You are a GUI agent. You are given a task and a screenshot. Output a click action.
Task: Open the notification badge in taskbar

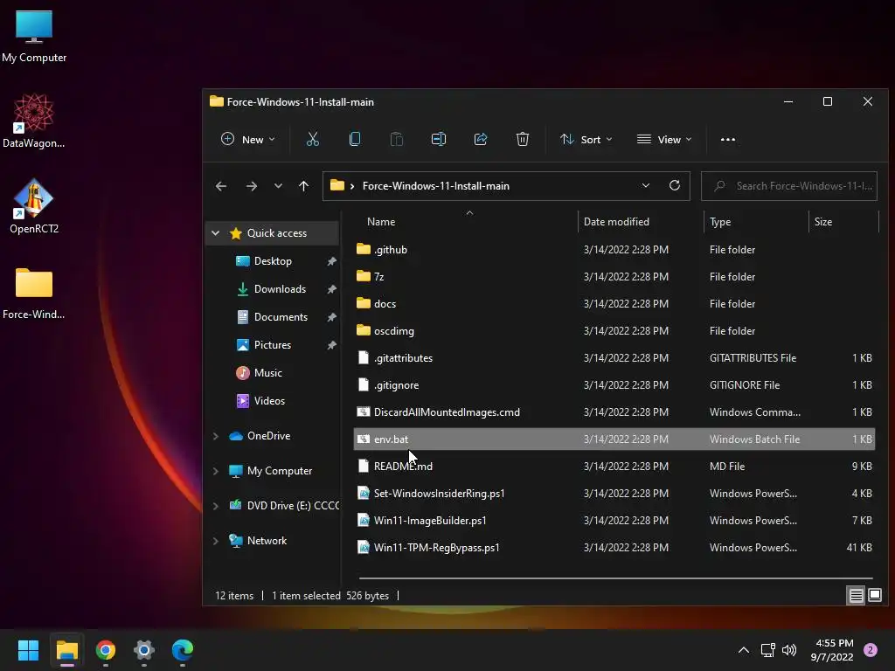coord(871,650)
